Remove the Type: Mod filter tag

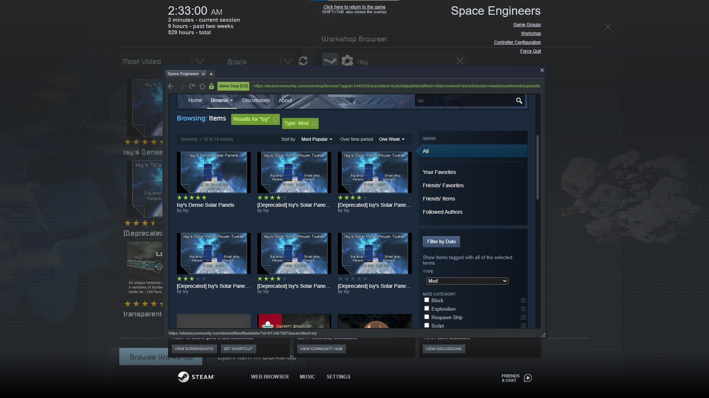point(314,123)
